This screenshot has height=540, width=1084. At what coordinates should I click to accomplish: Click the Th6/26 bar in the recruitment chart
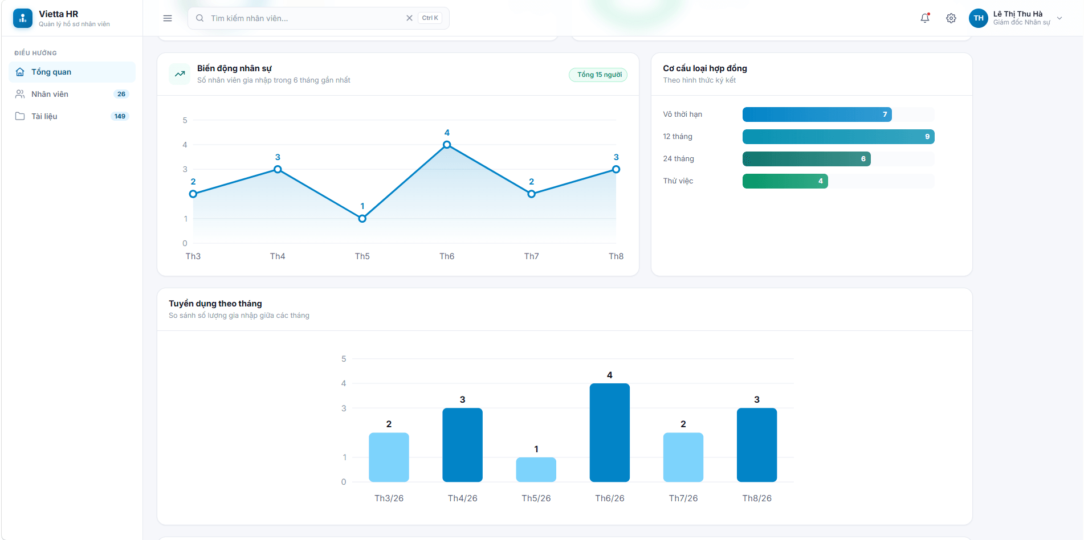610,433
